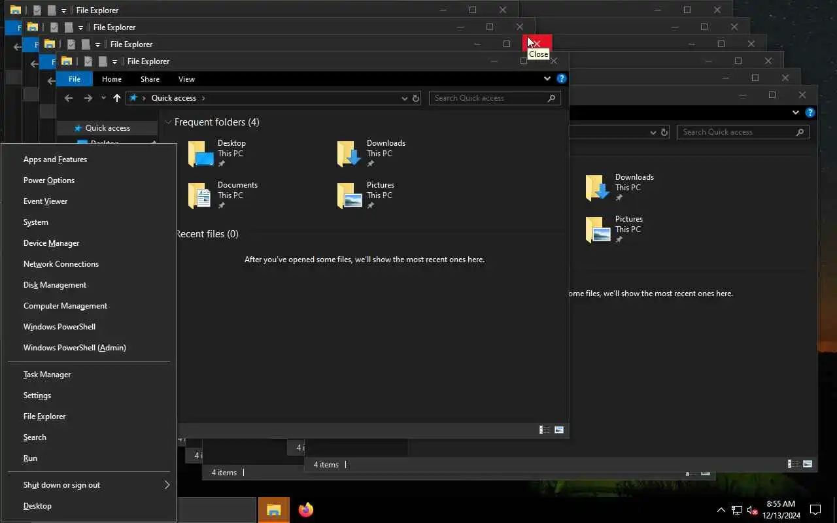837x523 pixels.
Task: Open the clock showing 8:55 AM
Action: [x=780, y=510]
